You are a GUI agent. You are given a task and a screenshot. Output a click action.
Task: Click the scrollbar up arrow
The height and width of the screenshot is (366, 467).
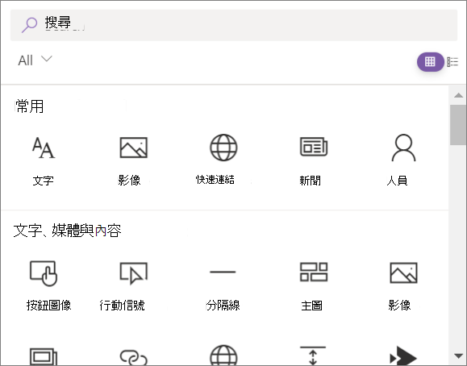(458, 95)
